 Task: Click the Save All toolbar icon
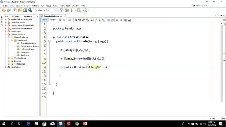click(30, 10)
